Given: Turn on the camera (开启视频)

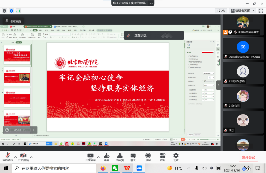Looking at the screenshot, I should [23, 156].
